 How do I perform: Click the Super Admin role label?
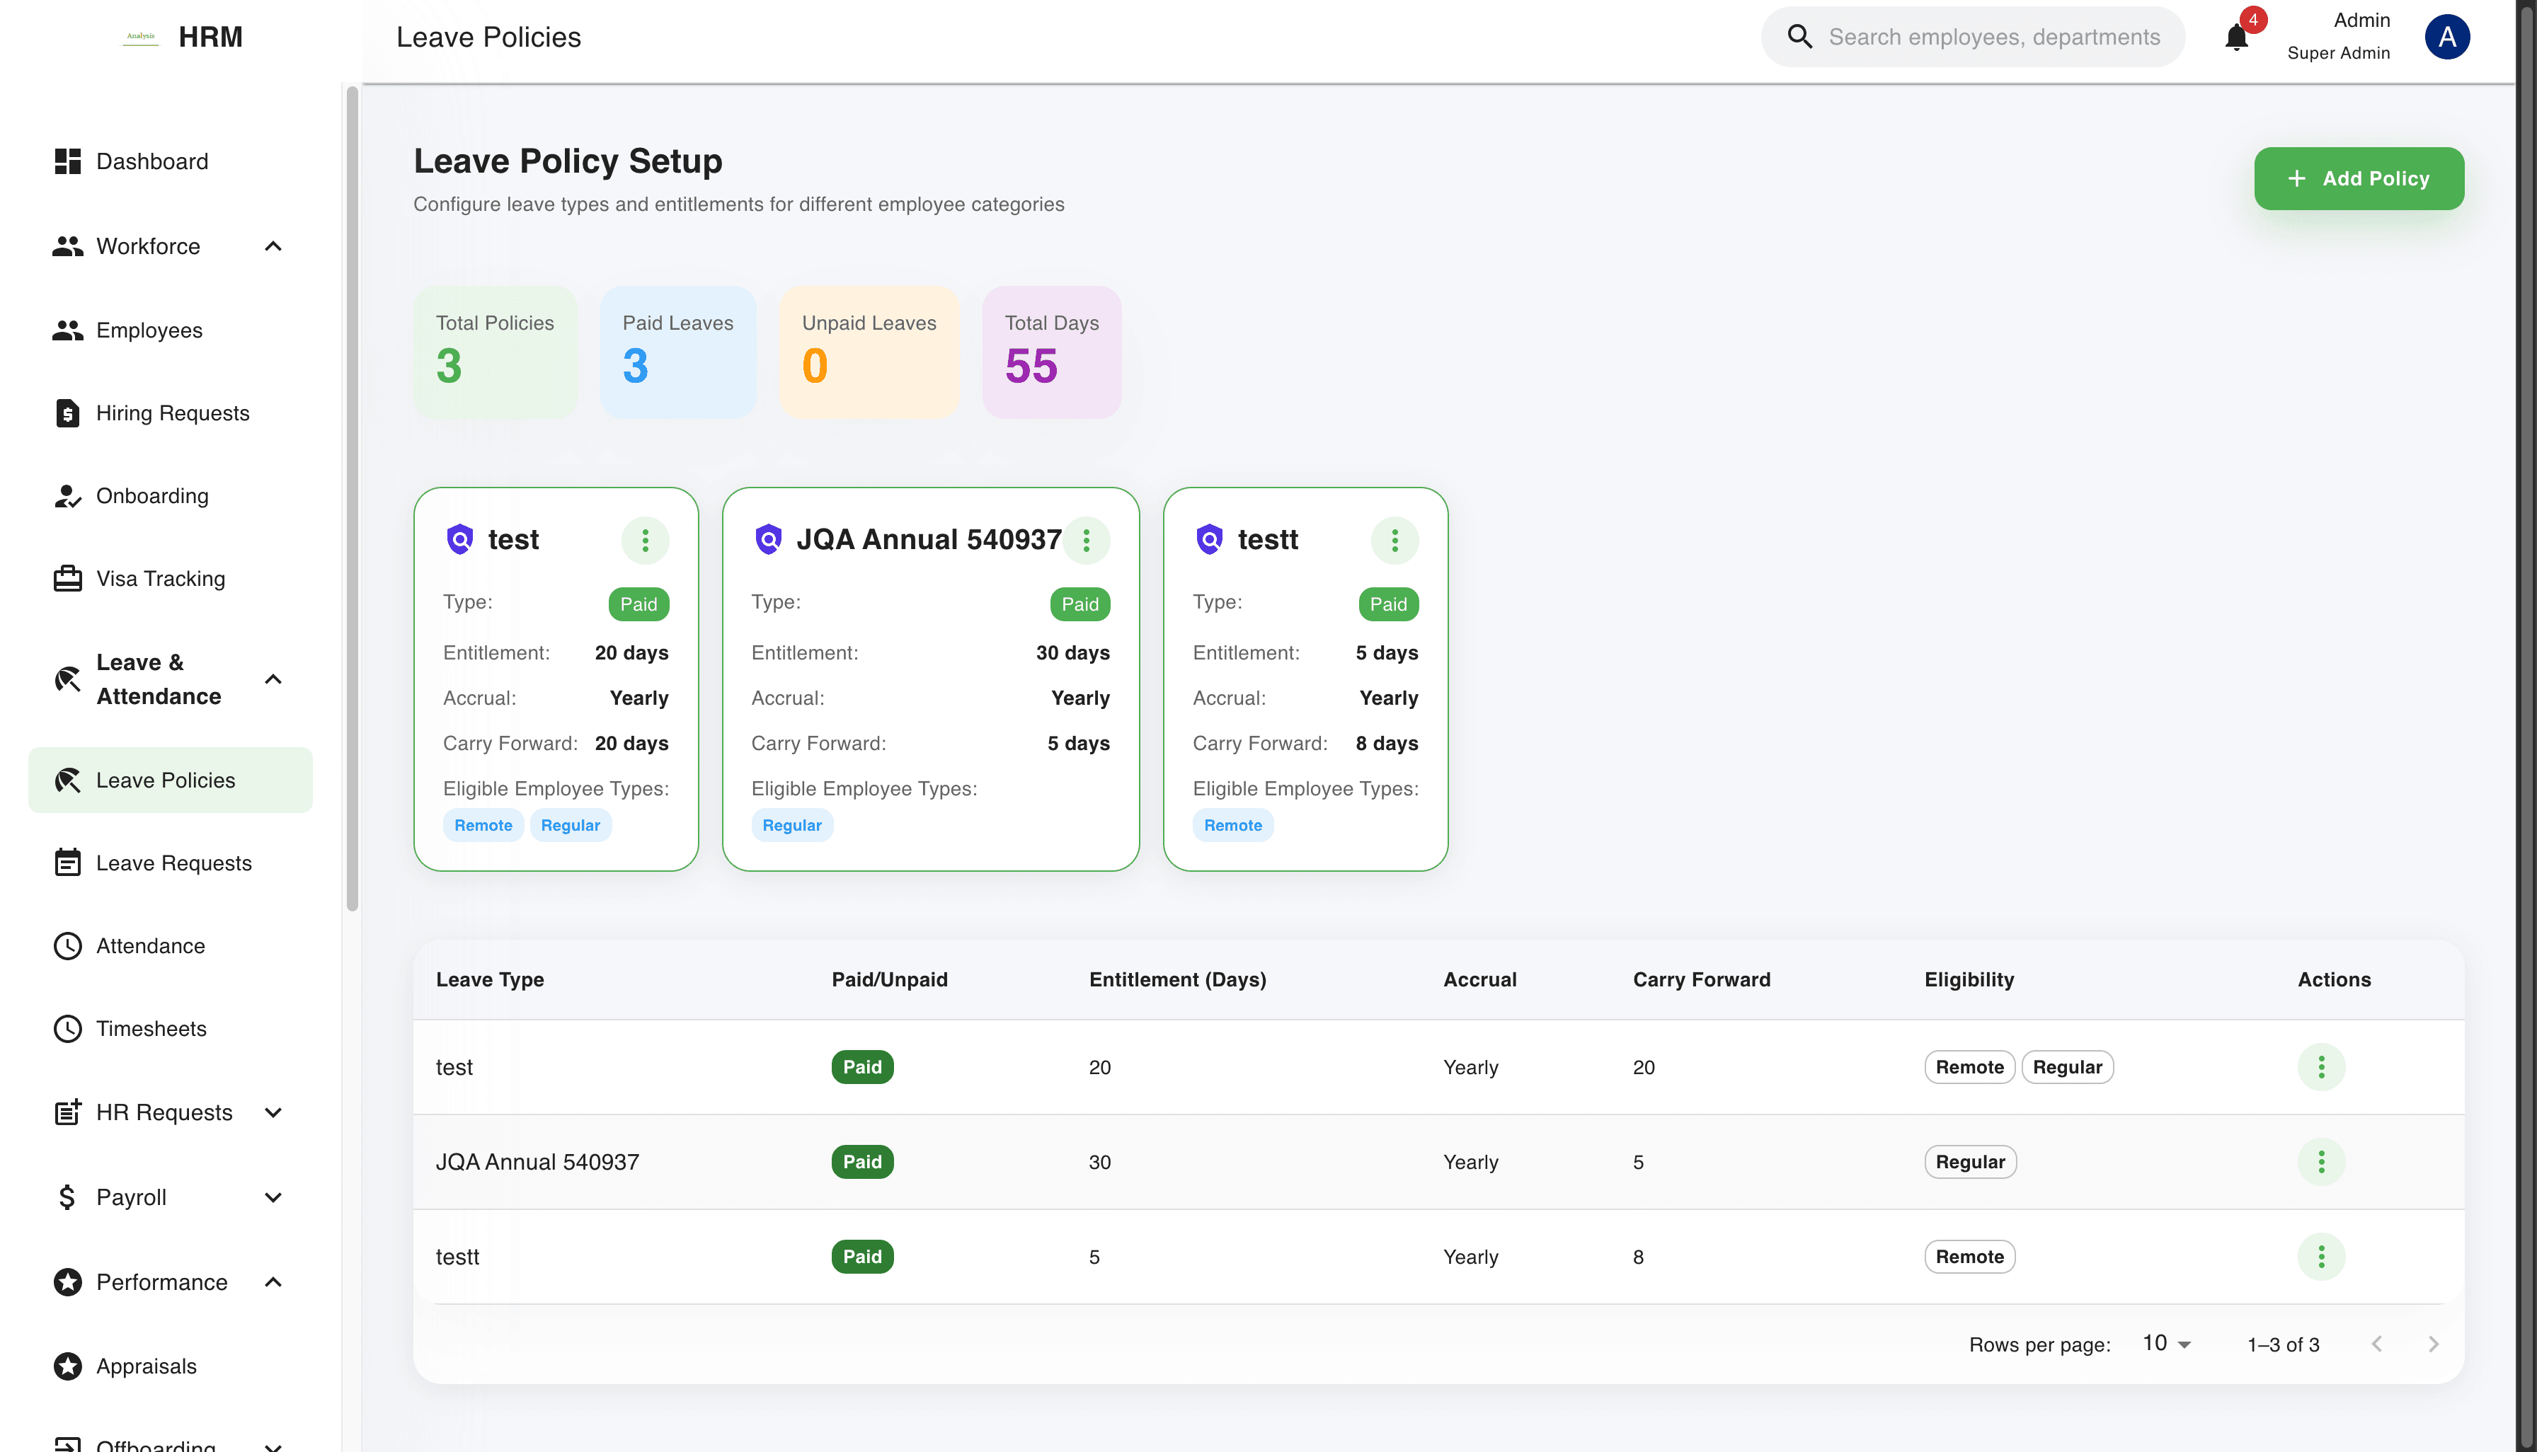pyautogui.click(x=2337, y=53)
